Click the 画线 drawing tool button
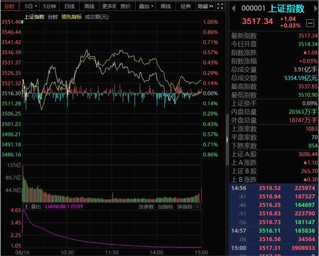Image resolution: width=319 pixels, height=256 pixels. [x=166, y=6]
